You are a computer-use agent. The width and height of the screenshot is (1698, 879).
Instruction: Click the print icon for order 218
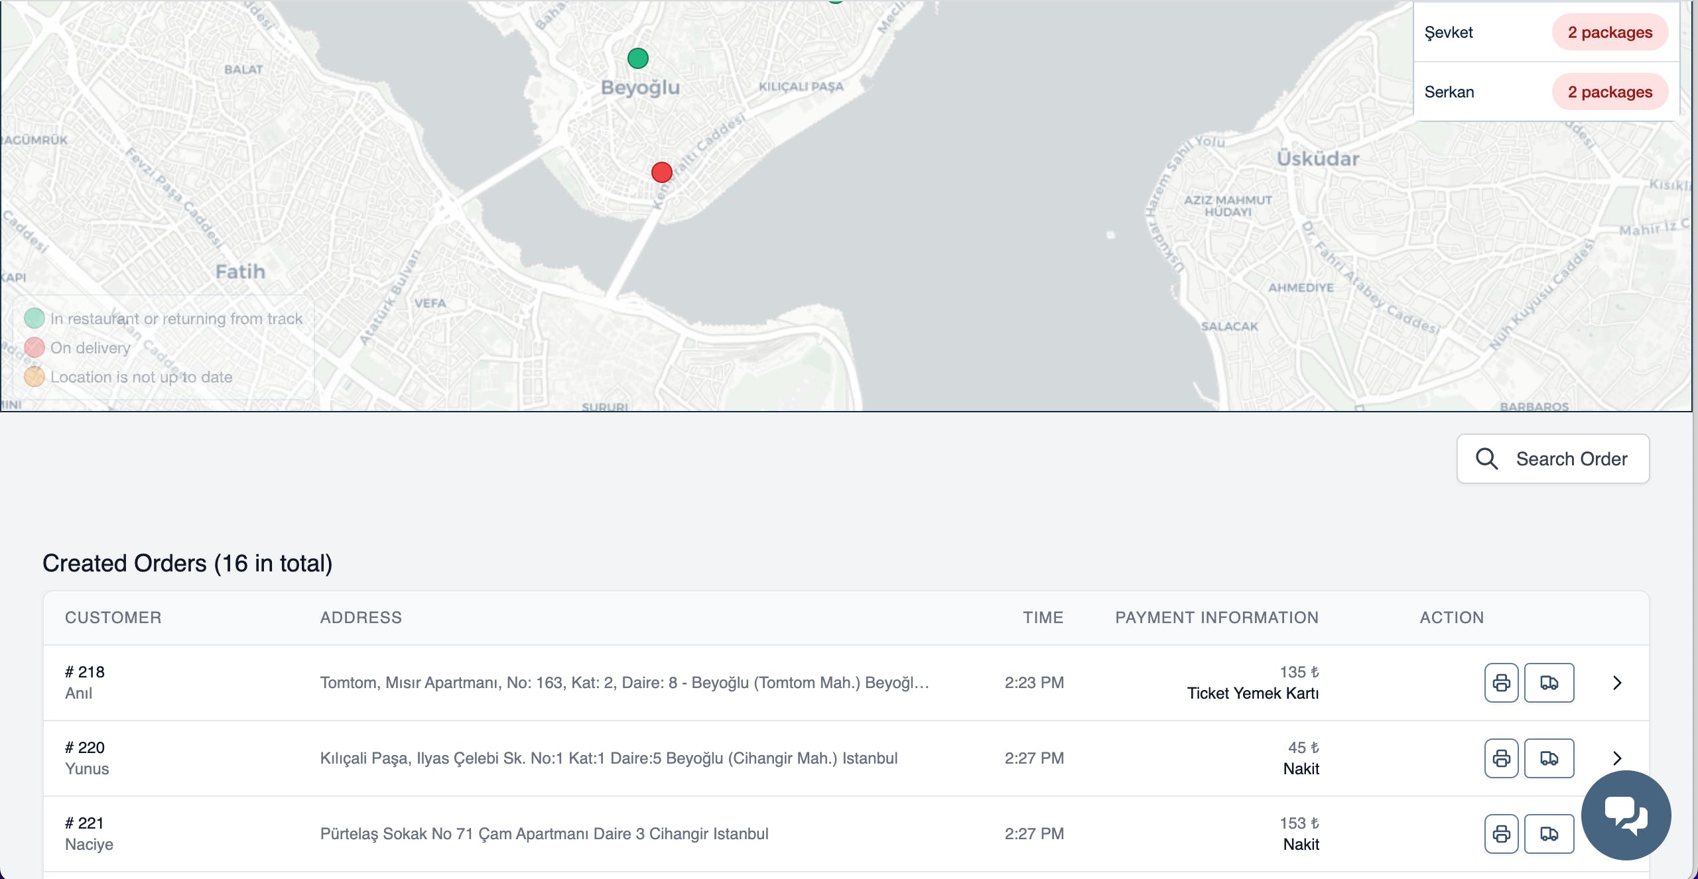coord(1501,682)
